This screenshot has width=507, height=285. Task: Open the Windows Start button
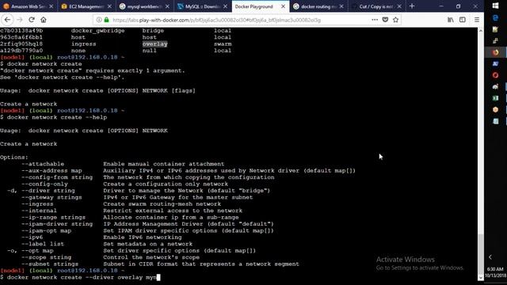(x=495, y=6)
